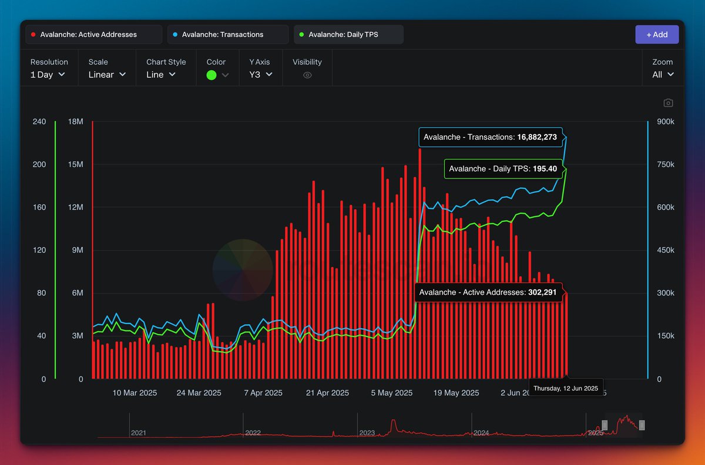Click the 19 May 2025 axis label

(456, 393)
